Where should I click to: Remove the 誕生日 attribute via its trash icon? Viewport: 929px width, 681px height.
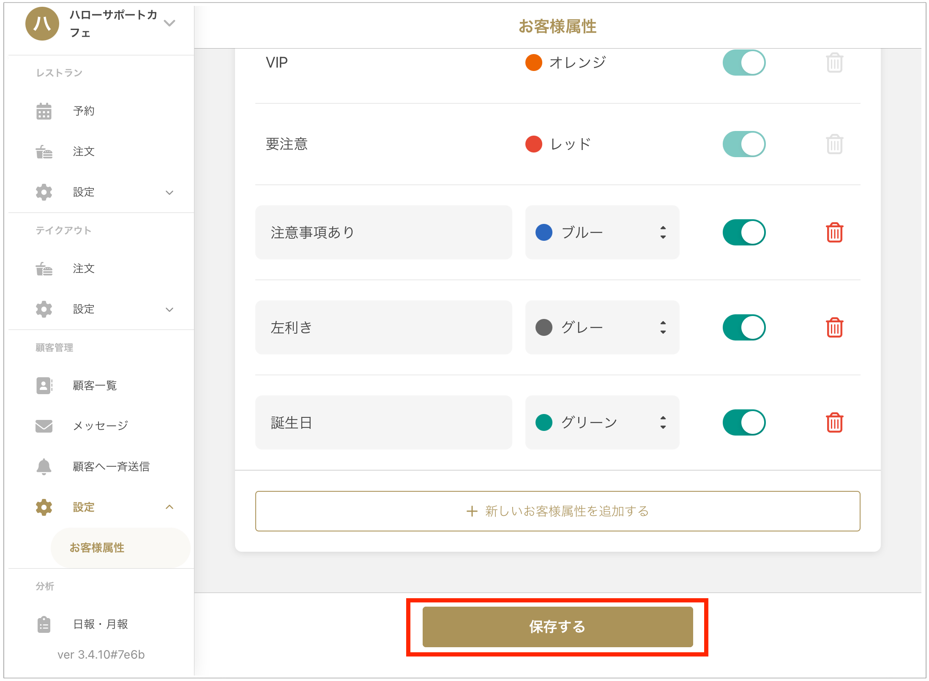[x=834, y=422]
